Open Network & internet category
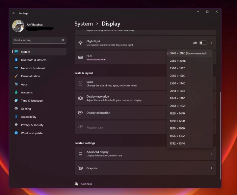 tap(39, 68)
